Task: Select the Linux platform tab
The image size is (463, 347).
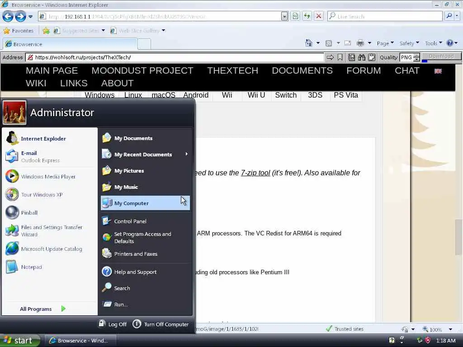Action: coord(133,95)
